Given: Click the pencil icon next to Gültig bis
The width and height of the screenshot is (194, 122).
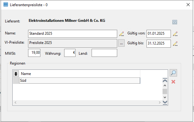Looking at the screenshot, I should click(175, 44).
